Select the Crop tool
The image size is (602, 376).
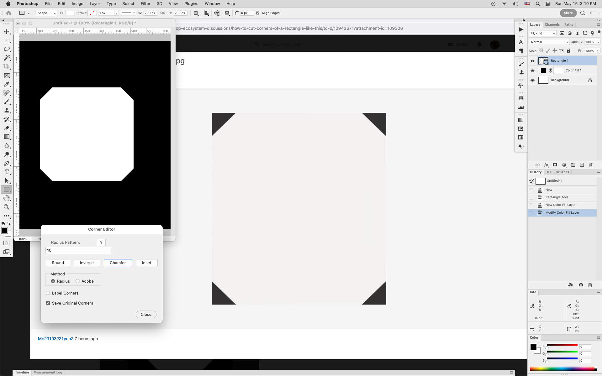(7, 66)
